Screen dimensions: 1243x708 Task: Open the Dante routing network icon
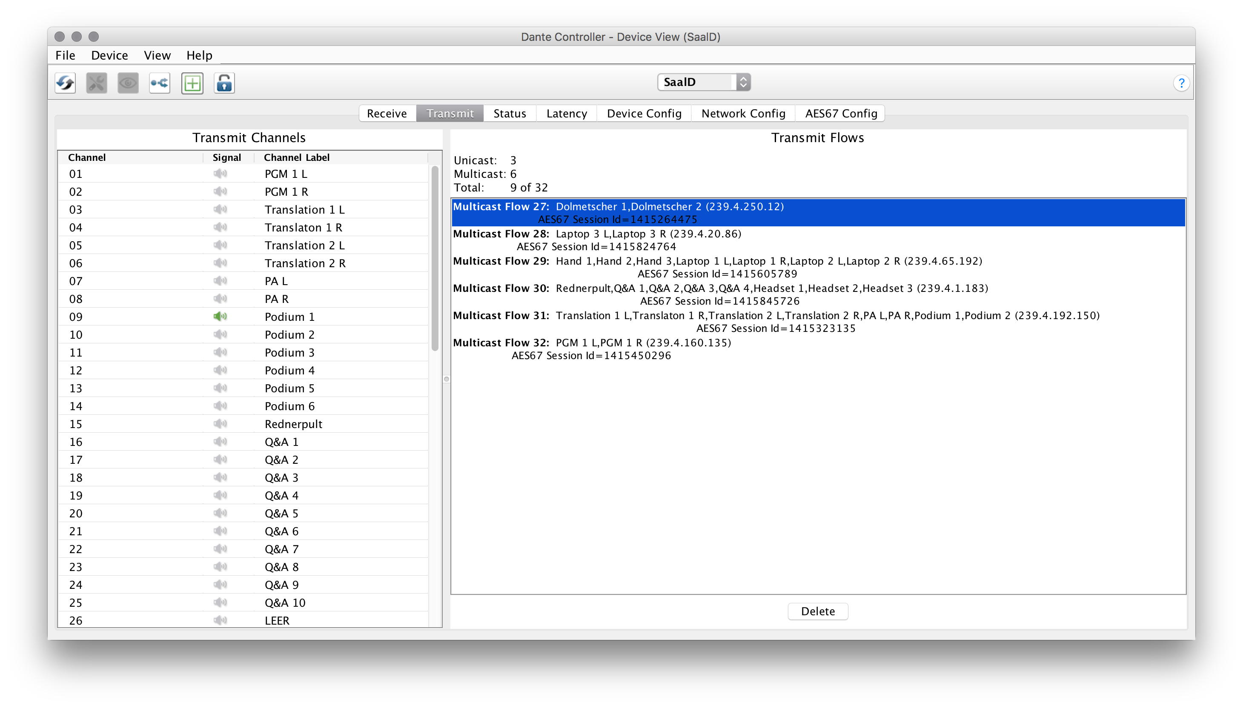point(160,83)
